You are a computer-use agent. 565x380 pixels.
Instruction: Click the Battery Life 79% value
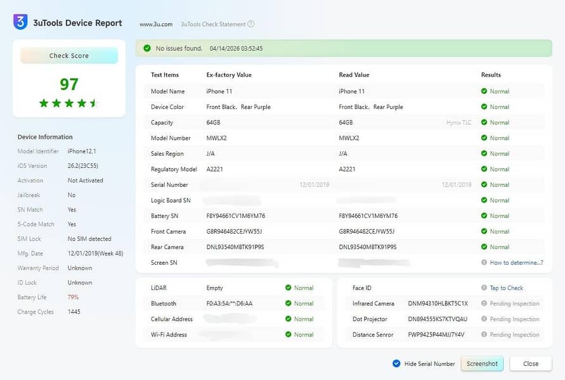tap(74, 297)
